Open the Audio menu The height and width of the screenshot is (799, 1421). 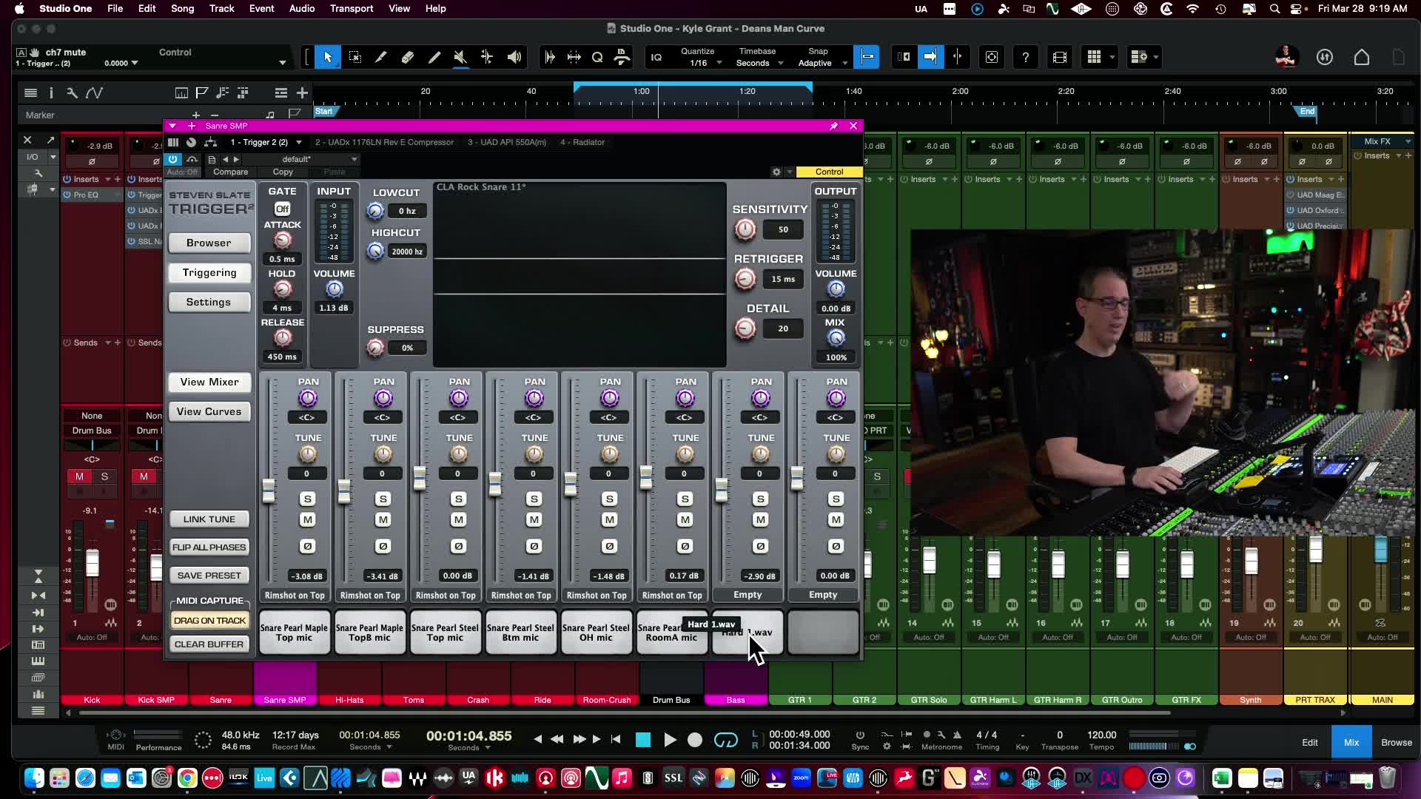click(302, 8)
